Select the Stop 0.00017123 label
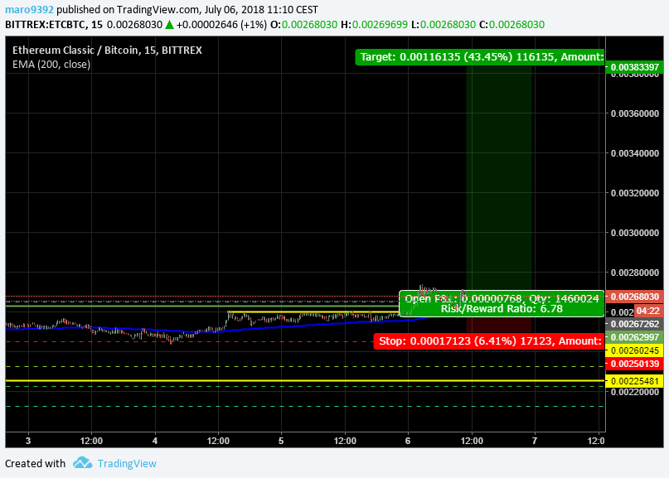669x478 pixels. click(489, 341)
